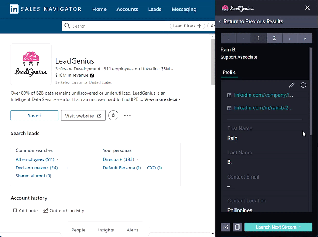318x237 pixels.
Task: Expand Lead filters with plus
Action: (187, 26)
